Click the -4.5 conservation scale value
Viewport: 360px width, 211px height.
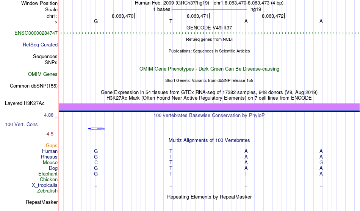(49, 134)
